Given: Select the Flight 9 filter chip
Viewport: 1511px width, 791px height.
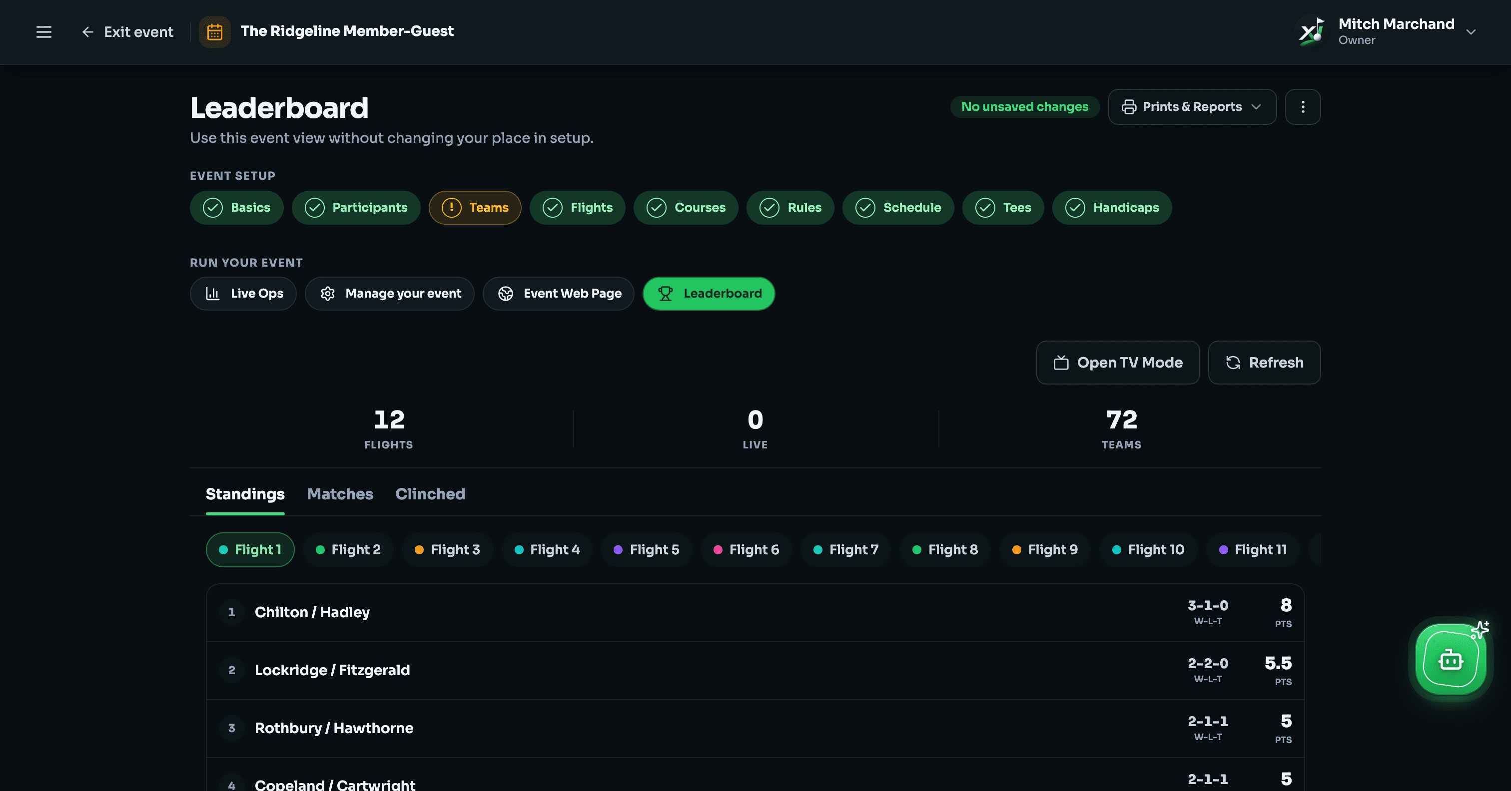Looking at the screenshot, I should coord(1045,550).
